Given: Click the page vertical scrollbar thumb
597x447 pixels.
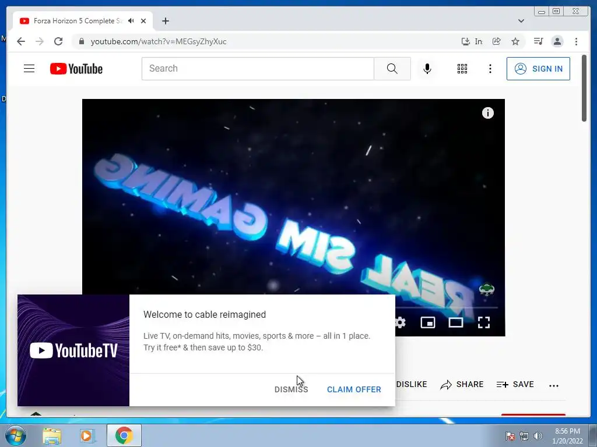Looking at the screenshot, I should [584, 88].
